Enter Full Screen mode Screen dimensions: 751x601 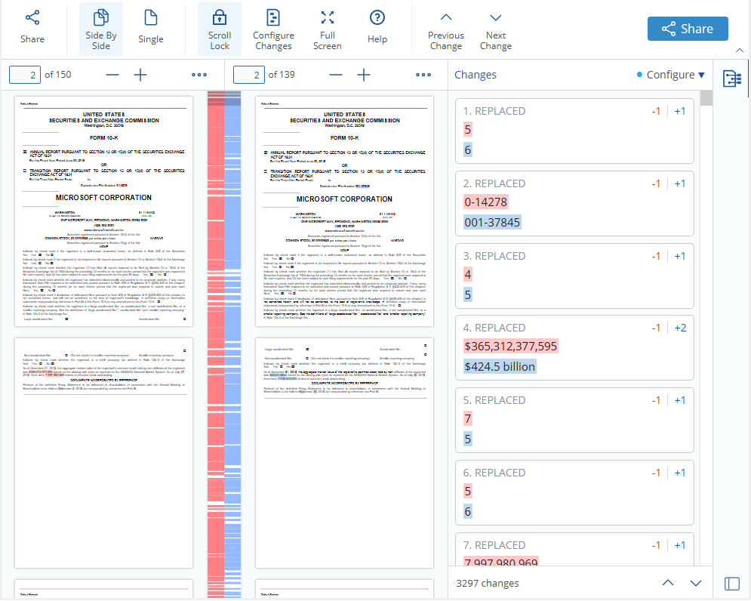[x=327, y=29]
